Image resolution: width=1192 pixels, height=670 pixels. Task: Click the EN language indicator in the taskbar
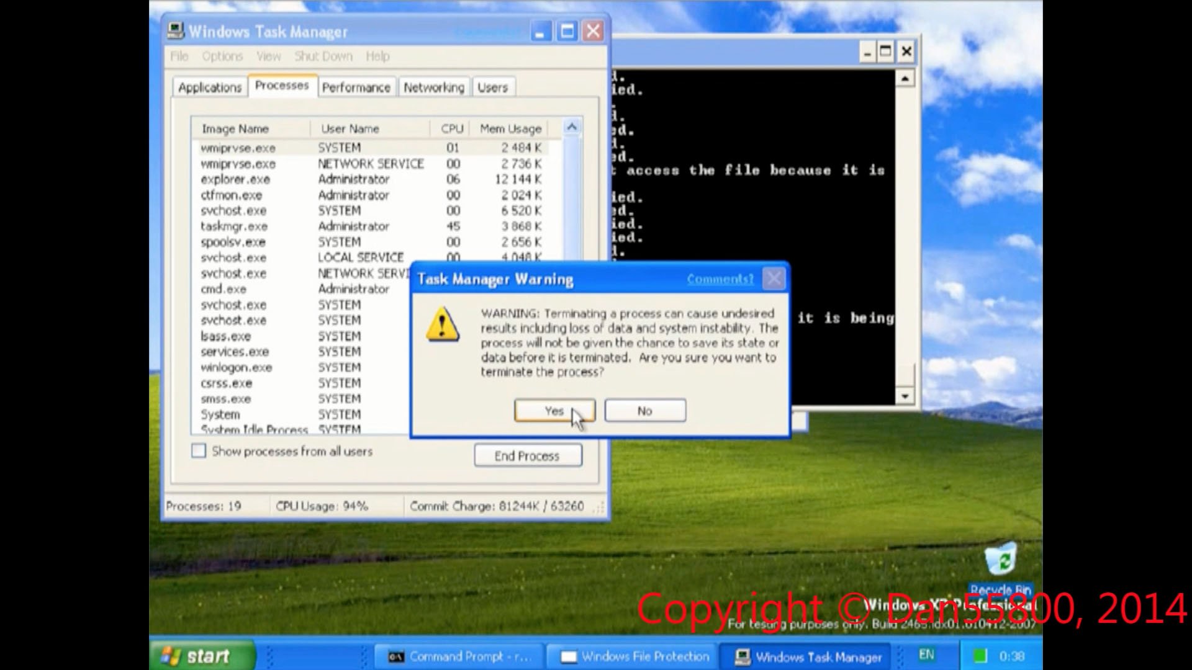pos(926,655)
